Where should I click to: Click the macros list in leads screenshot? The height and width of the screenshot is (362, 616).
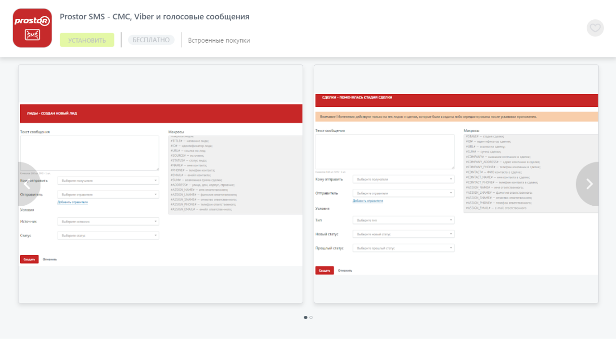(x=236, y=175)
